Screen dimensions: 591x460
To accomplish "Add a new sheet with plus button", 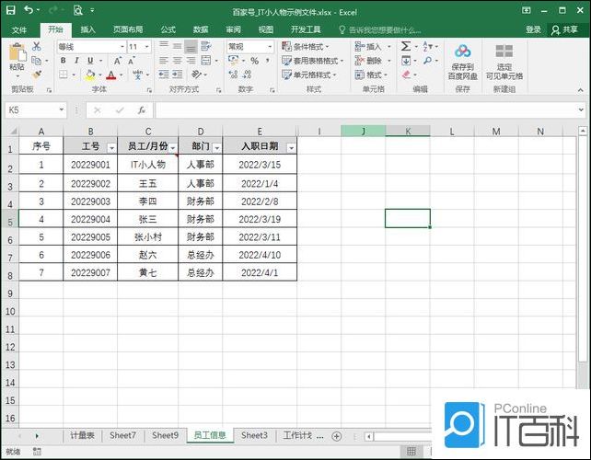I will [337, 436].
